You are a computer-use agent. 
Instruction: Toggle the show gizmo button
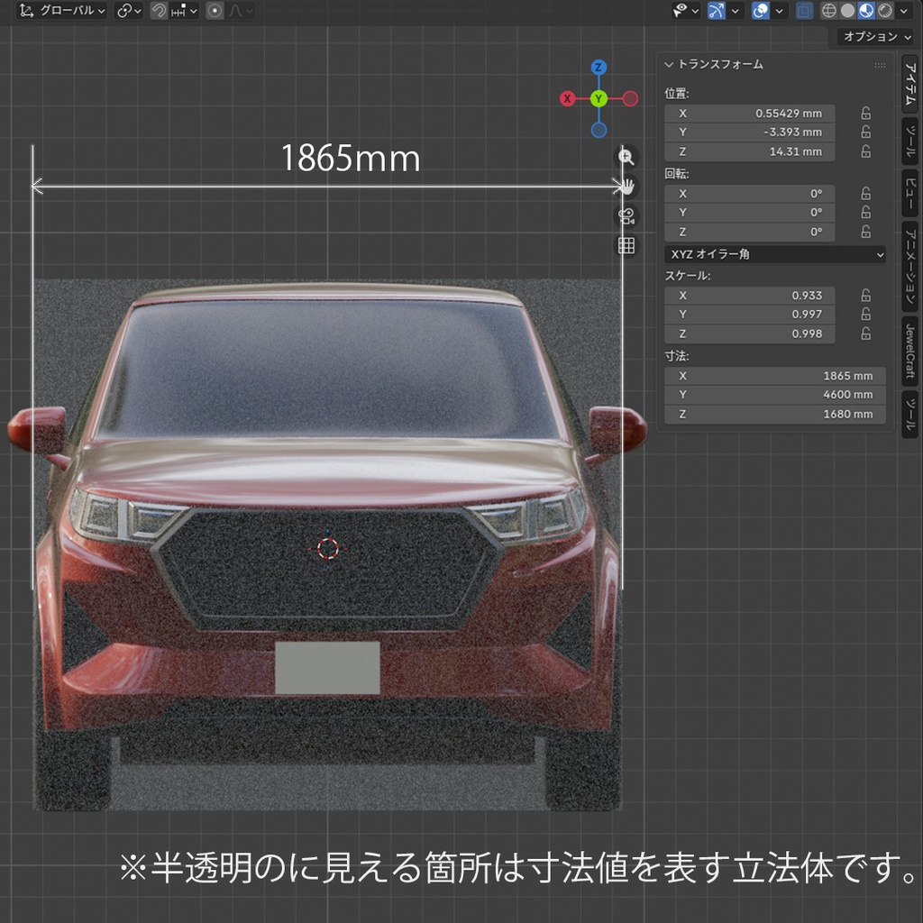point(717,11)
